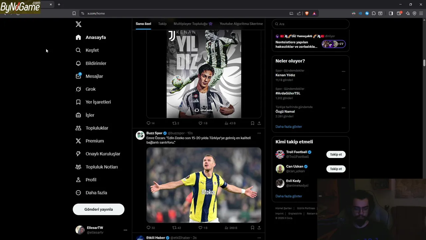Switch to Sana özel tab

[x=143, y=24]
